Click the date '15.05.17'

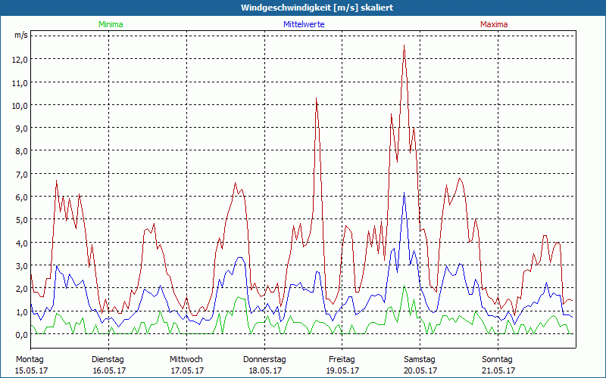pyautogui.click(x=31, y=371)
